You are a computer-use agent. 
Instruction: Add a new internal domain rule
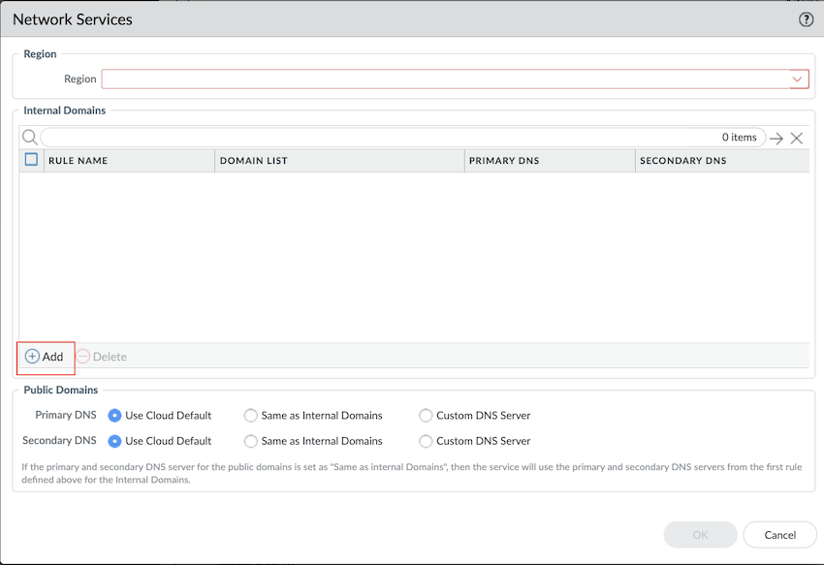45,357
